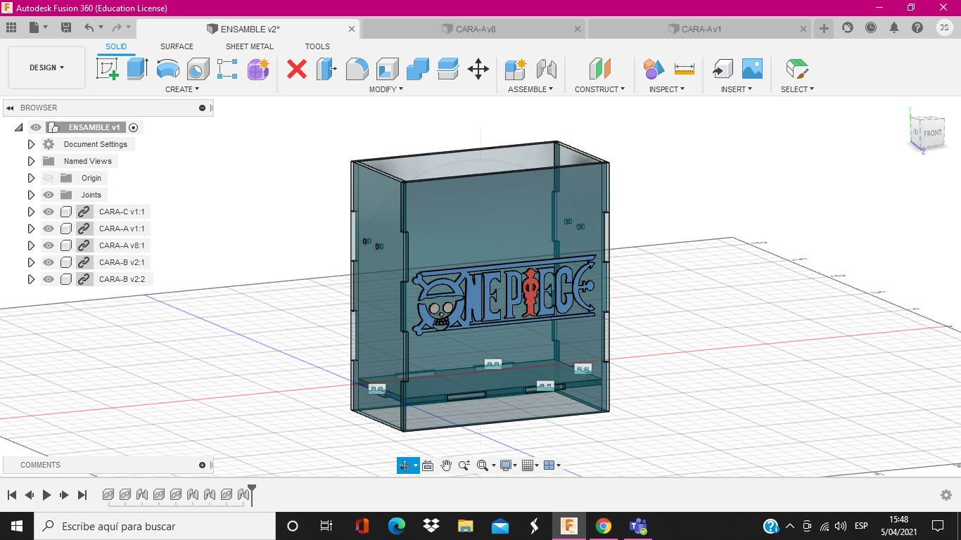Hide the CARA-C v1:1 component
The image size is (961, 540).
[x=49, y=212]
